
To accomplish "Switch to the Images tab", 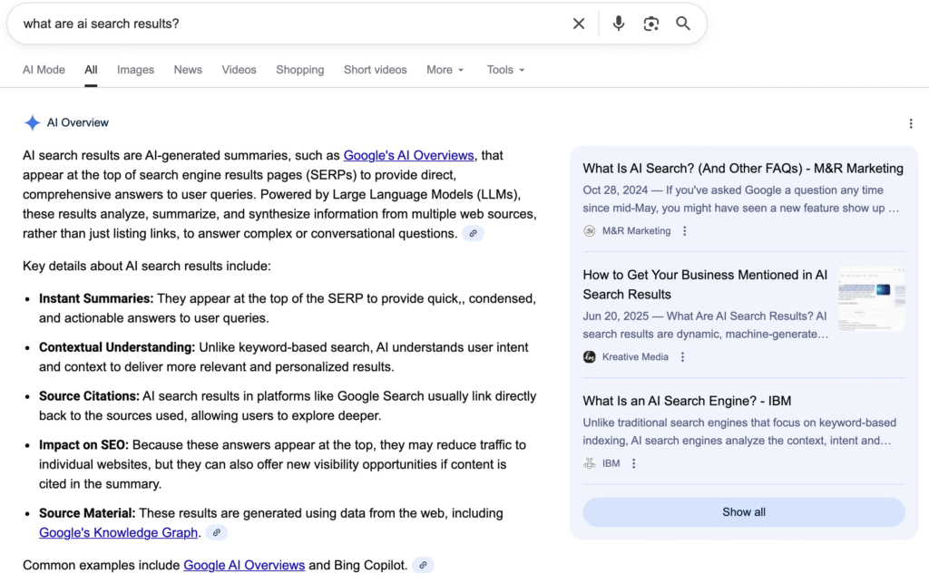I will tap(135, 70).
